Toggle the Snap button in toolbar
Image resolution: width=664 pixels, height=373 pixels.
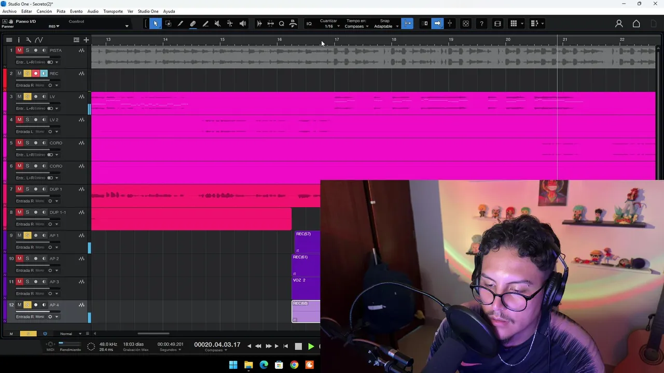[407, 23]
